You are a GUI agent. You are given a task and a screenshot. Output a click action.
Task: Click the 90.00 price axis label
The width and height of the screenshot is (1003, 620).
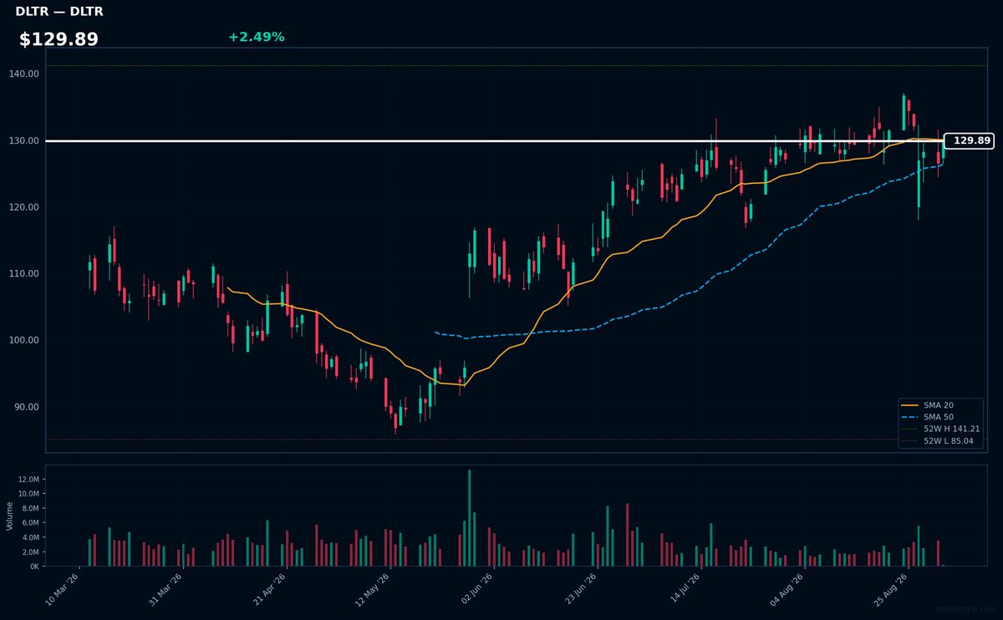coord(28,407)
